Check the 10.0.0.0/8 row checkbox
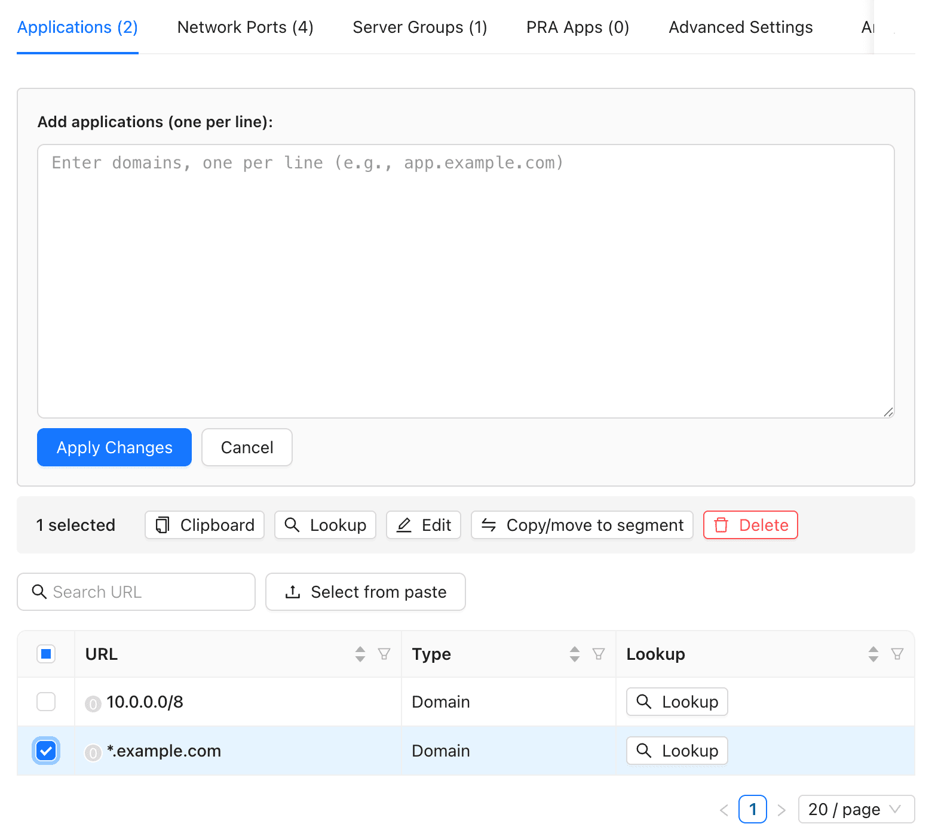 pyautogui.click(x=46, y=702)
